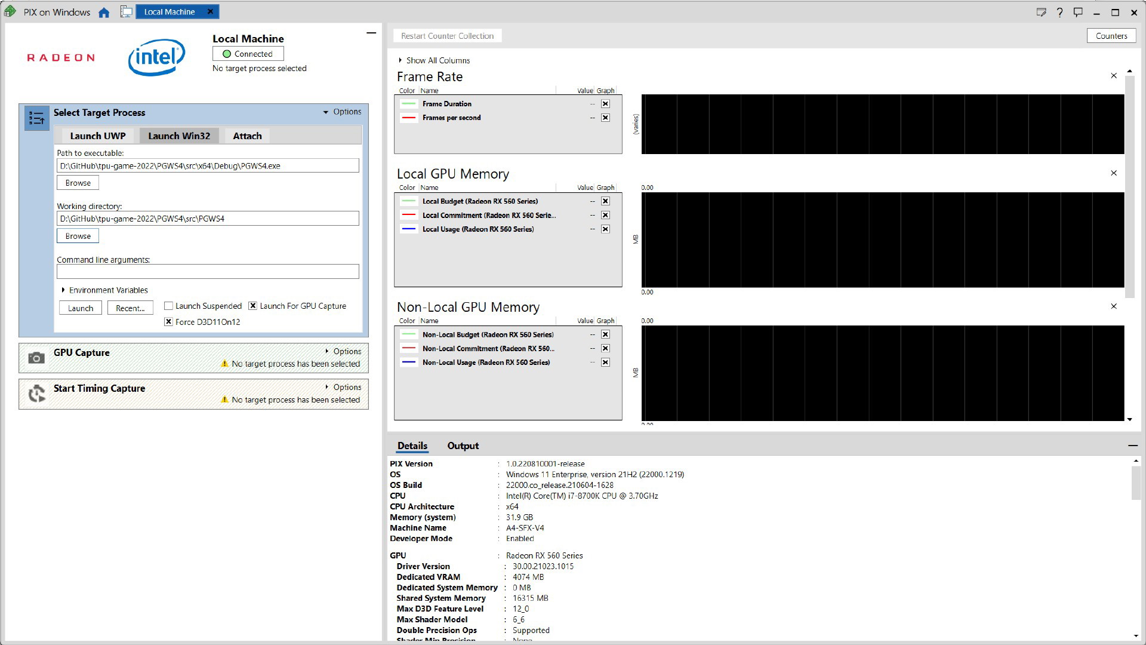Click the Start Timing Capture stopwatch icon
1146x645 pixels.
37,394
